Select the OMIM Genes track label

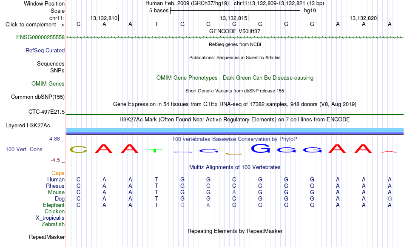48,83
